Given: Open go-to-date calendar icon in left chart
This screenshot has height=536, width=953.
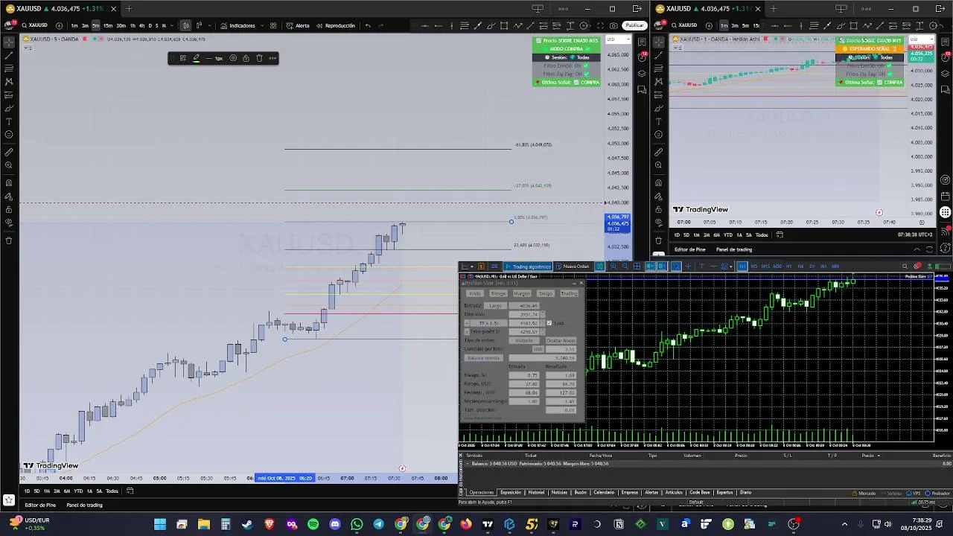Looking at the screenshot, I should coord(130,491).
